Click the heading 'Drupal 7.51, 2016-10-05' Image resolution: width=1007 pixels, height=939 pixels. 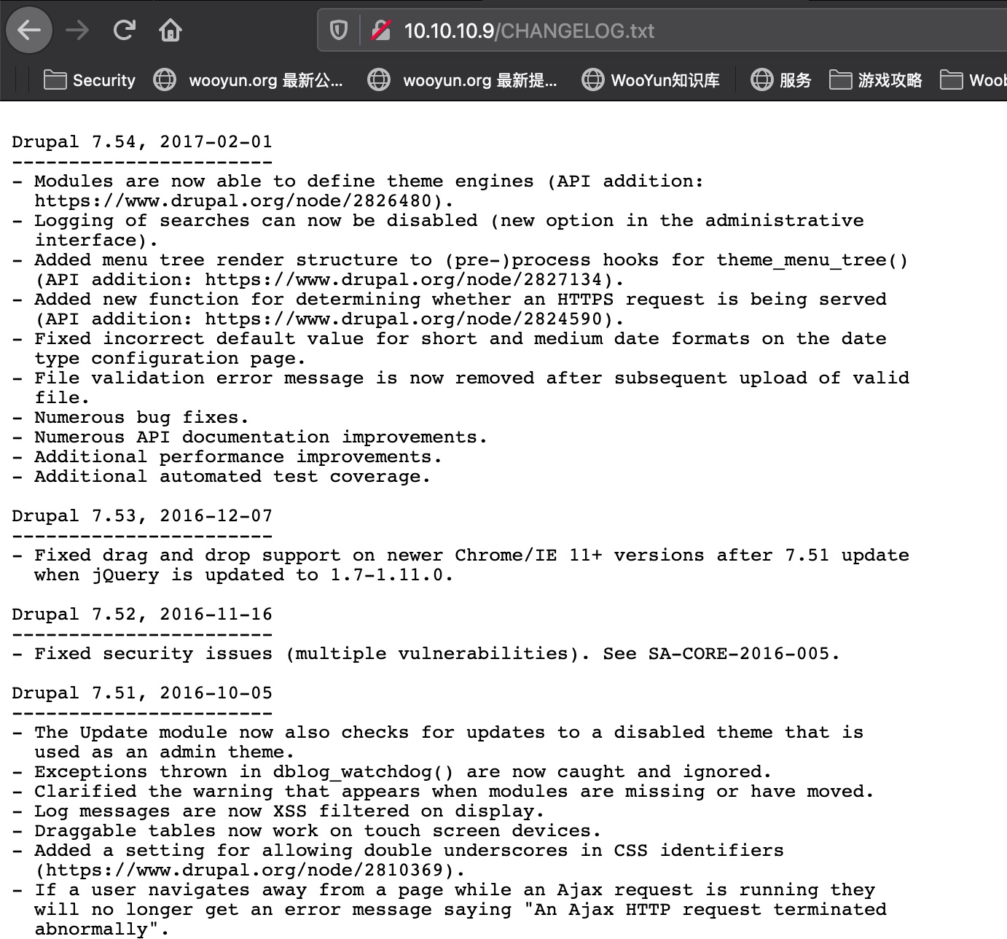(x=142, y=693)
